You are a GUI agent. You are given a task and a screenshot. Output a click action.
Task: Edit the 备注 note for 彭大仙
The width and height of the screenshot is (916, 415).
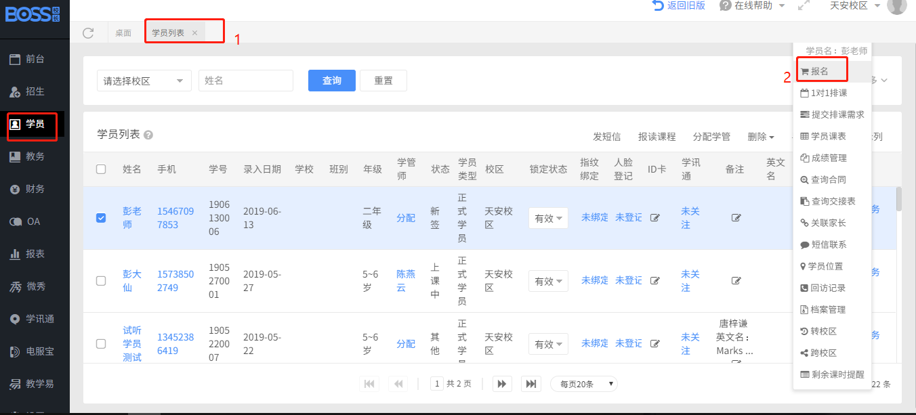coord(736,281)
